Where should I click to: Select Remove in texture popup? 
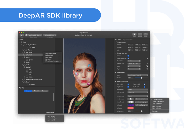[x=155, y=111]
